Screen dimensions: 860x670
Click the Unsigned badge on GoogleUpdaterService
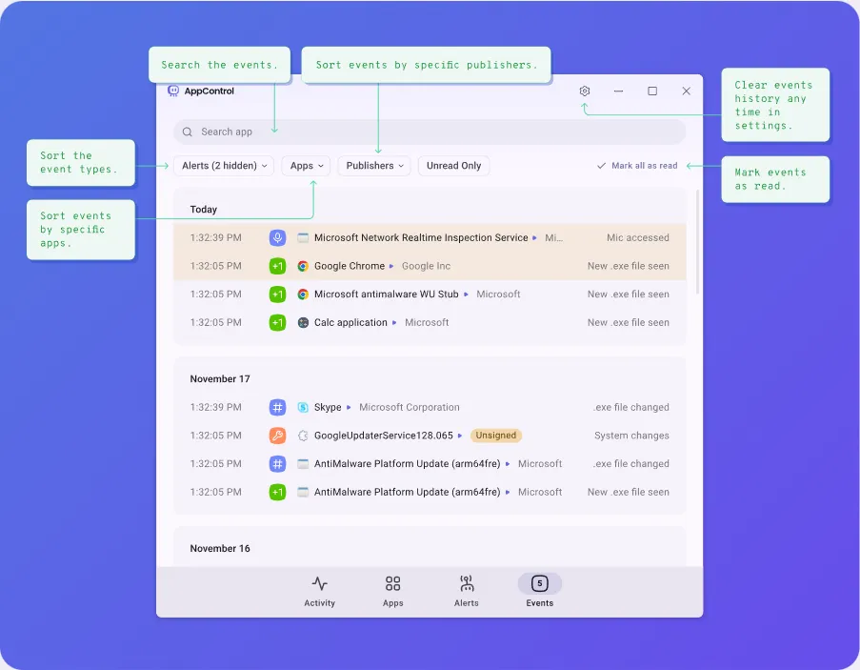(496, 436)
